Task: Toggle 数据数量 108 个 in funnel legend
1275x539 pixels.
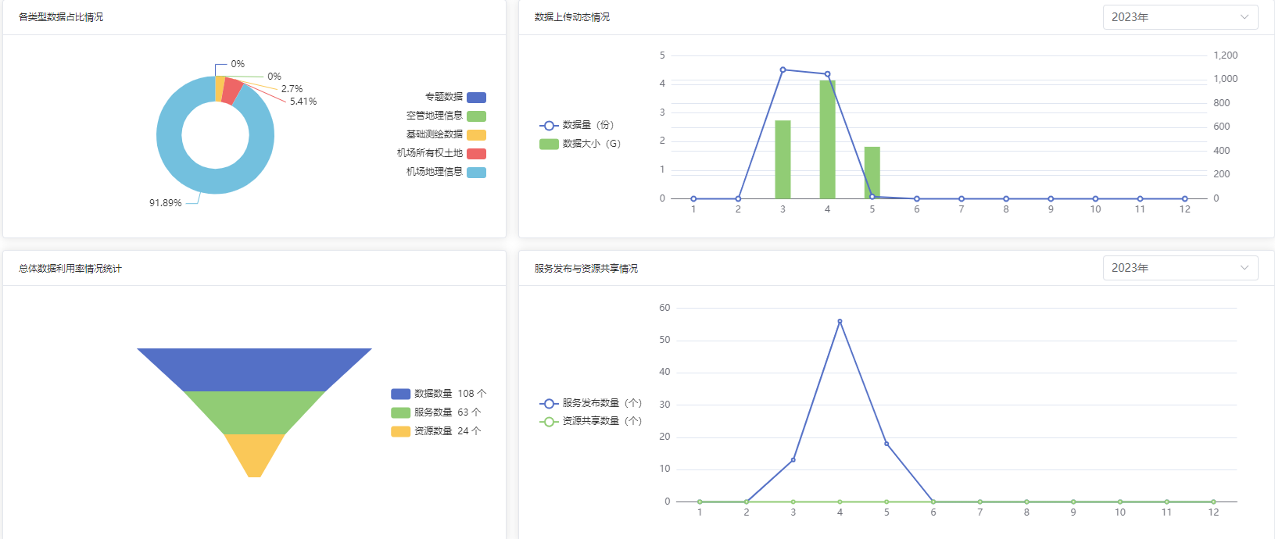Action: tap(400, 394)
